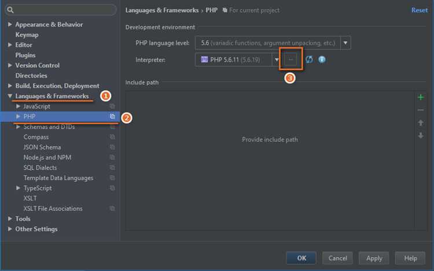Screen dimensions: 434x271
Task: Expand the PHP node arrow
Action: click(18, 116)
